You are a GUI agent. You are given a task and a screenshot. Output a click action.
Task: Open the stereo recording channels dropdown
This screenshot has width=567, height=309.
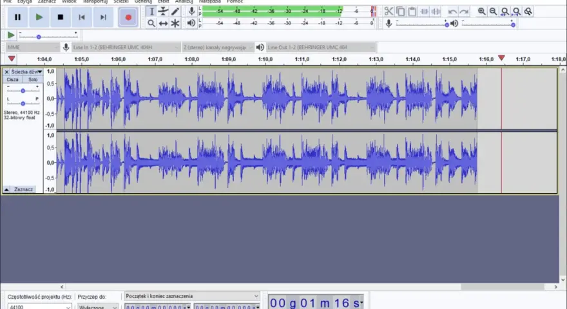tap(218, 48)
